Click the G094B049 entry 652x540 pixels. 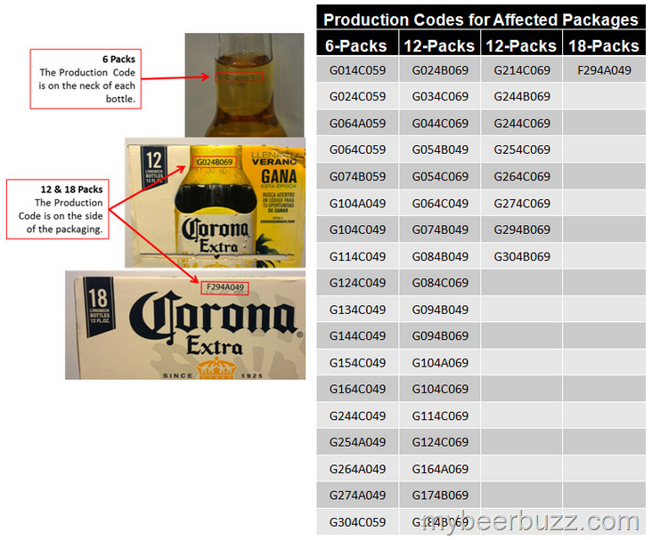440,310
